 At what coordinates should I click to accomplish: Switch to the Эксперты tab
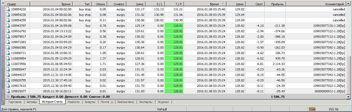[146, 102]
